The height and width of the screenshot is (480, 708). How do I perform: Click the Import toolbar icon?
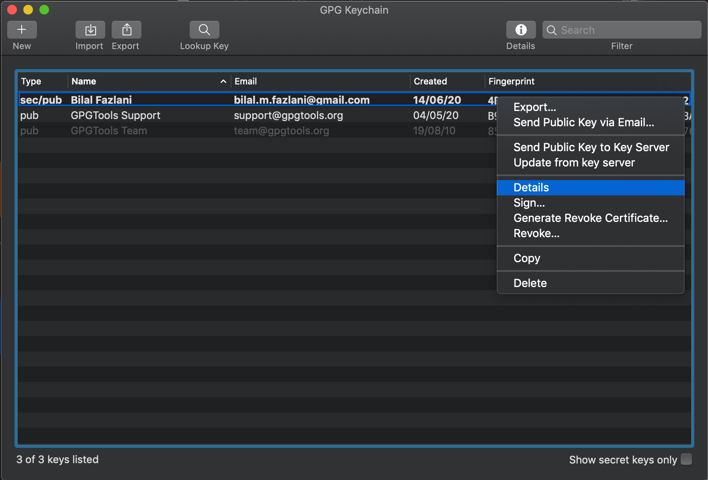pyautogui.click(x=90, y=30)
